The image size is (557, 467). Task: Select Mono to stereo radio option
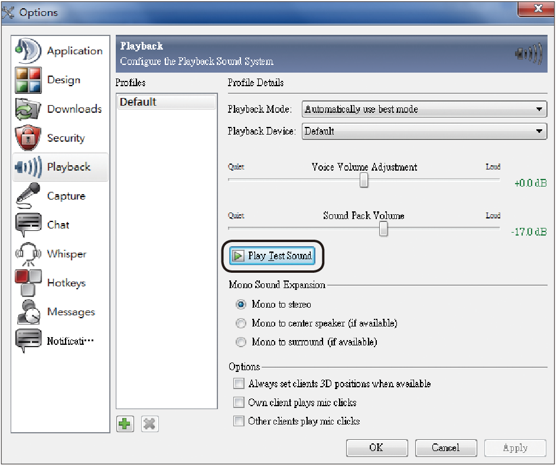241,305
